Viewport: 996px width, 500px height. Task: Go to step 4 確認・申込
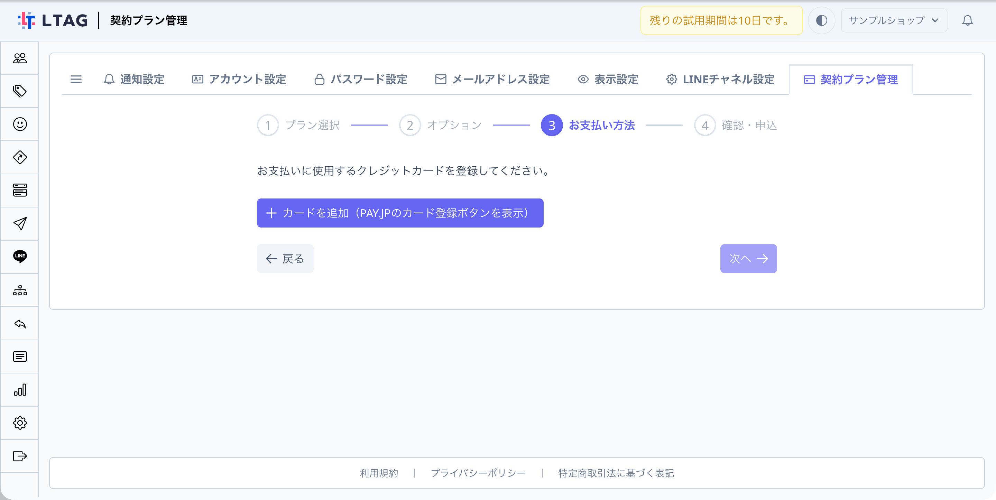coord(735,125)
